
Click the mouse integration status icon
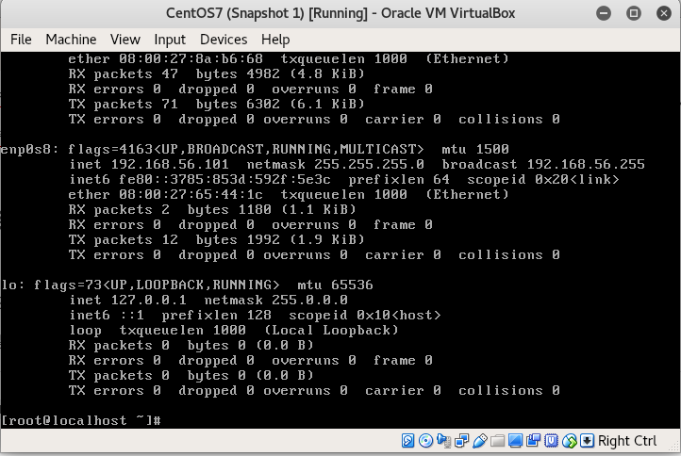click(569, 441)
